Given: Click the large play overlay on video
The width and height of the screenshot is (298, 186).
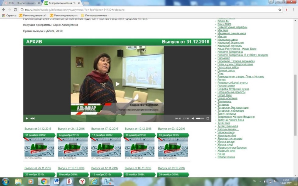Looking at the screenshot, I should point(117,84).
